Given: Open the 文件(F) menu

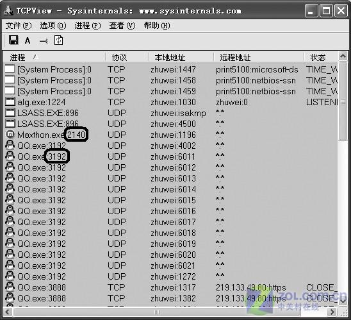Looking at the screenshot, I should (x=19, y=26).
